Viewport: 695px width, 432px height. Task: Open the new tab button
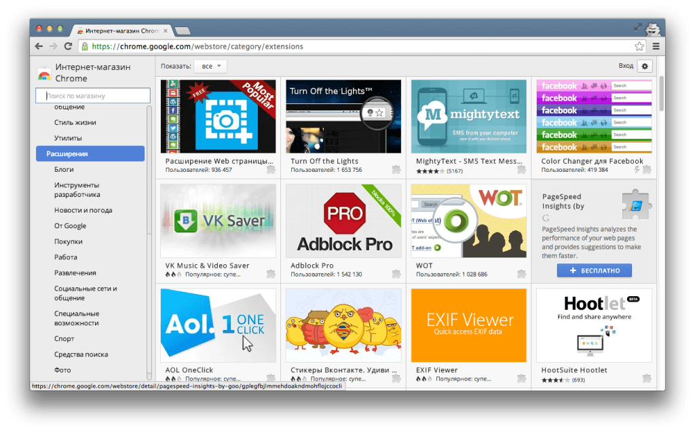pyautogui.click(x=182, y=31)
